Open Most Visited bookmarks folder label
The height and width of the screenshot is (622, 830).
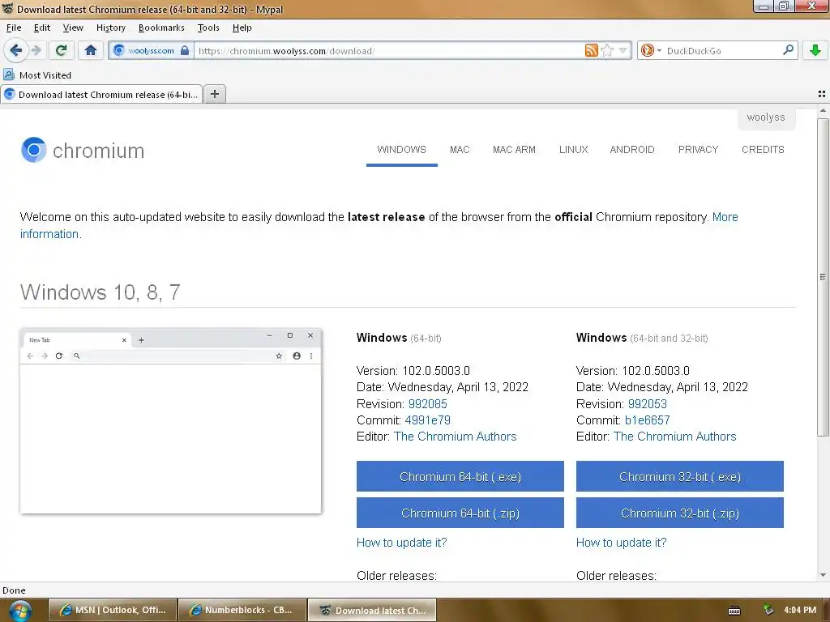tap(45, 75)
